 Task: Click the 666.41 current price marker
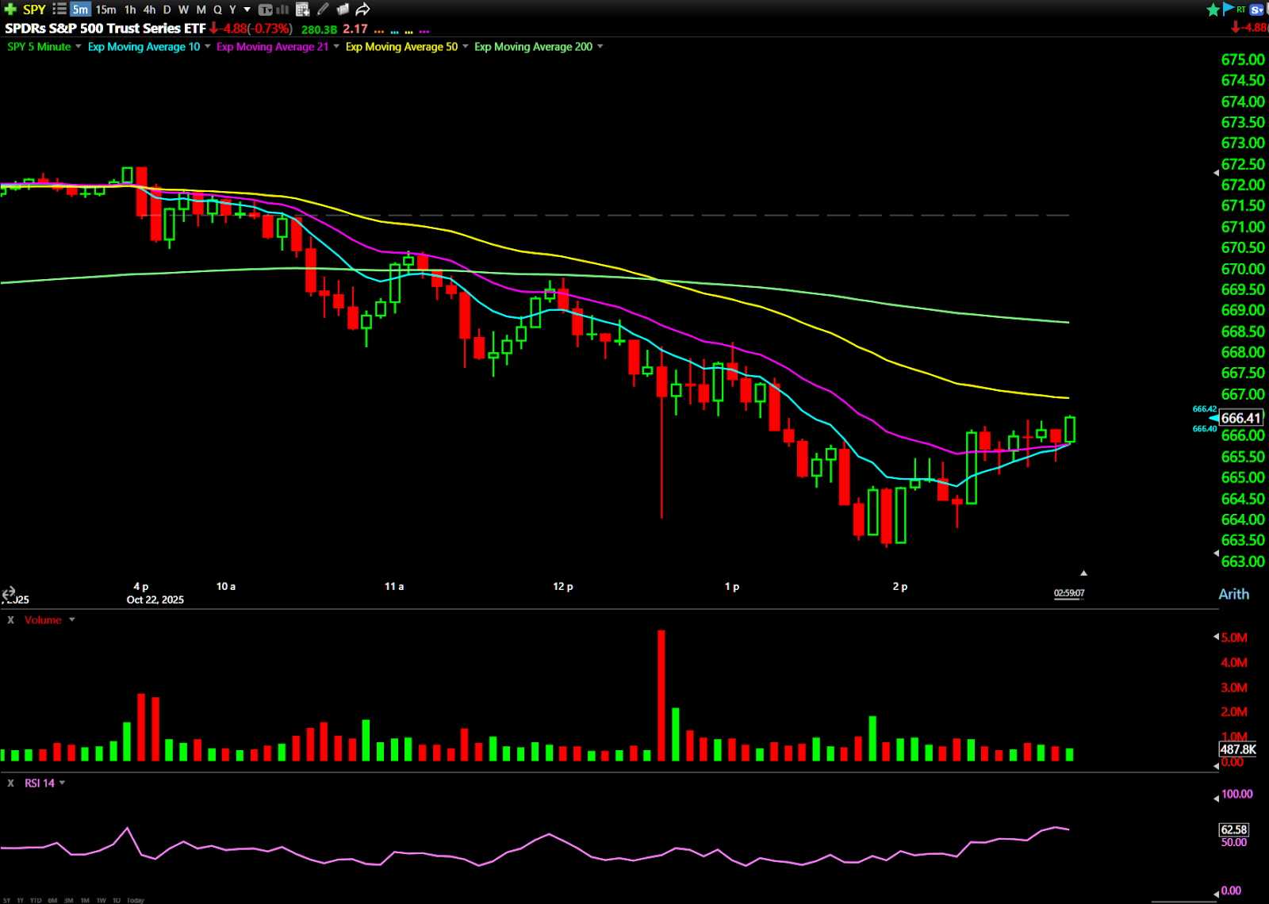(x=1240, y=418)
